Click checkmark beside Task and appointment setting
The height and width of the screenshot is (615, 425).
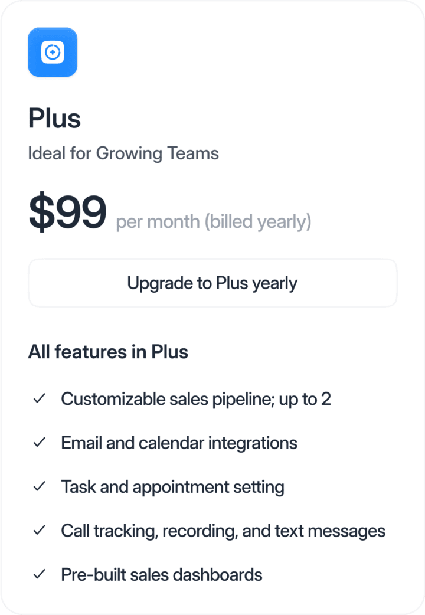tap(40, 487)
